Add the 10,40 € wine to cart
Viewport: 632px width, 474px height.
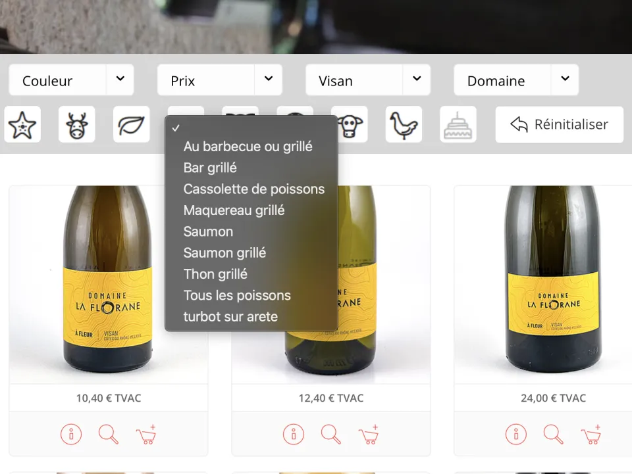(x=146, y=434)
